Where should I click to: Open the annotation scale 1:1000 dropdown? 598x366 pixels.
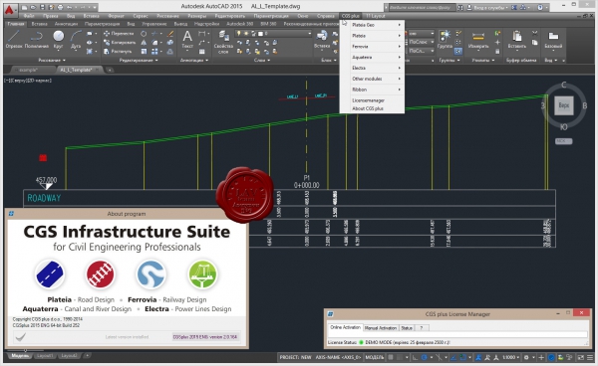(510, 357)
